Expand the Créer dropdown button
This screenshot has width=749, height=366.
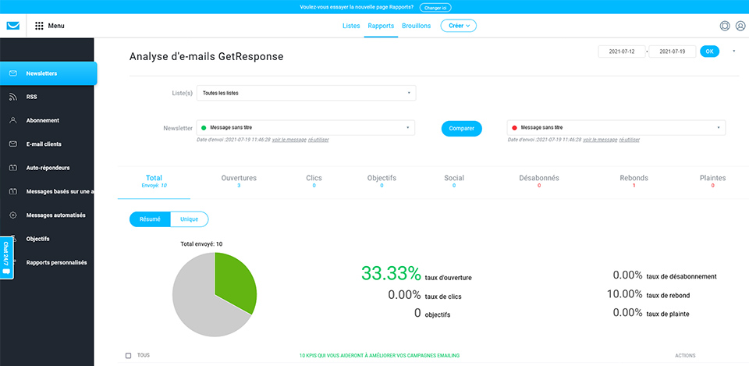click(459, 26)
